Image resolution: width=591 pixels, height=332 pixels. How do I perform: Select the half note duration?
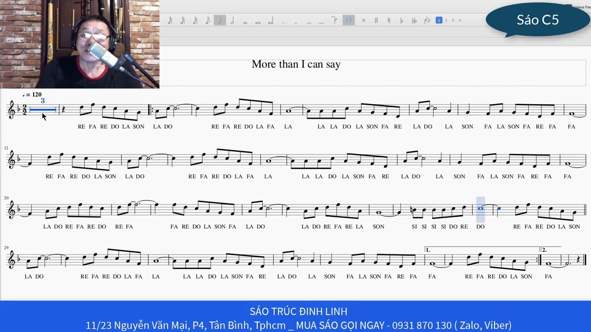(x=232, y=20)
